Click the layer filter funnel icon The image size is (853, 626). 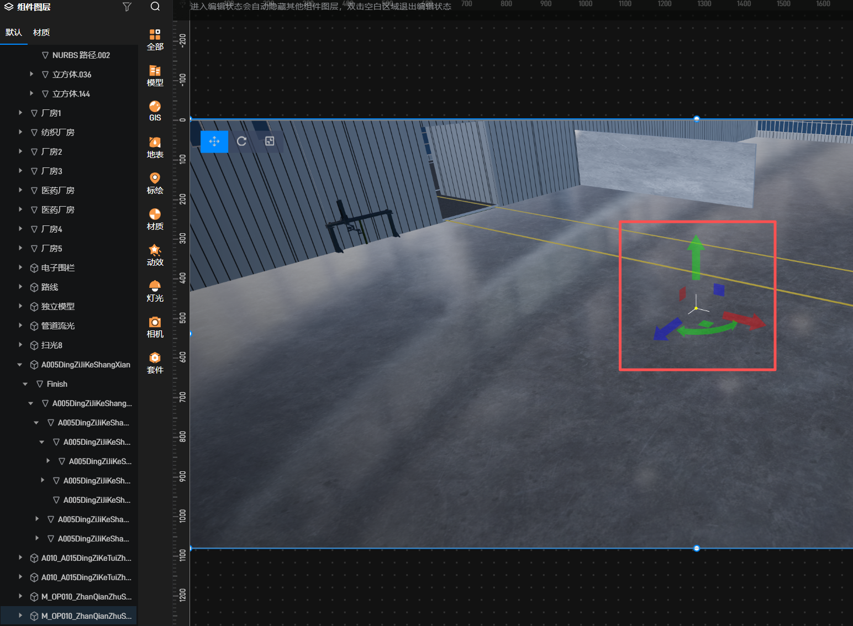[x=127, y=7]
